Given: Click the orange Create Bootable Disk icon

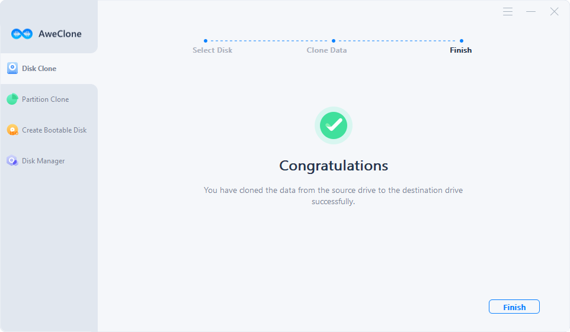Looking at the screenshot, I should coord(12,130).
